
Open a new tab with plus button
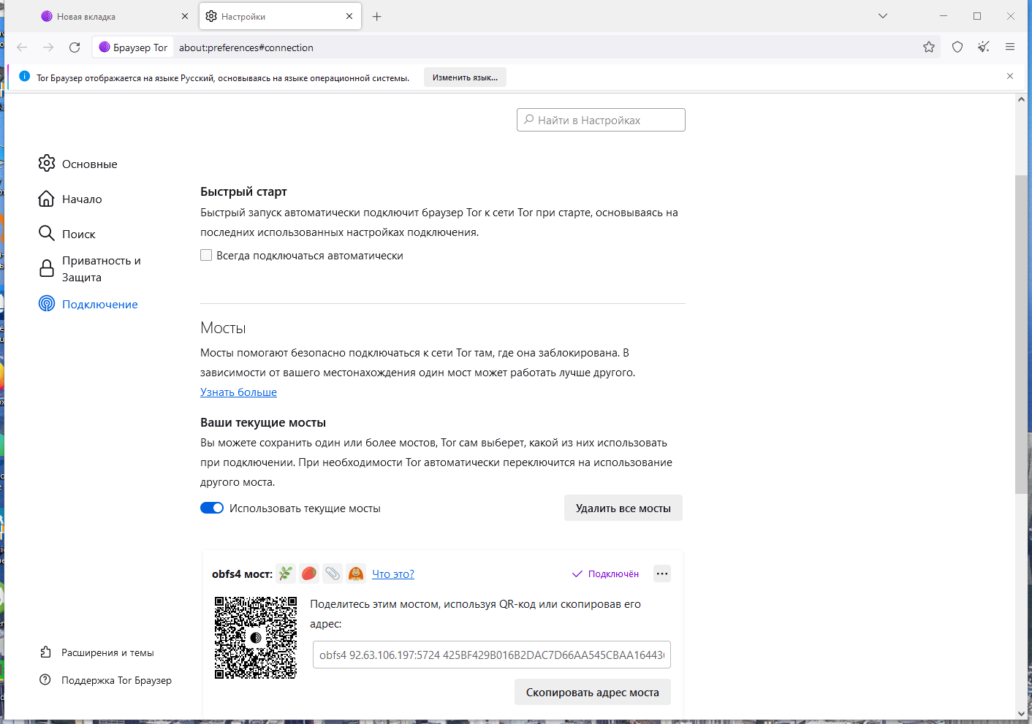[377, 16]
